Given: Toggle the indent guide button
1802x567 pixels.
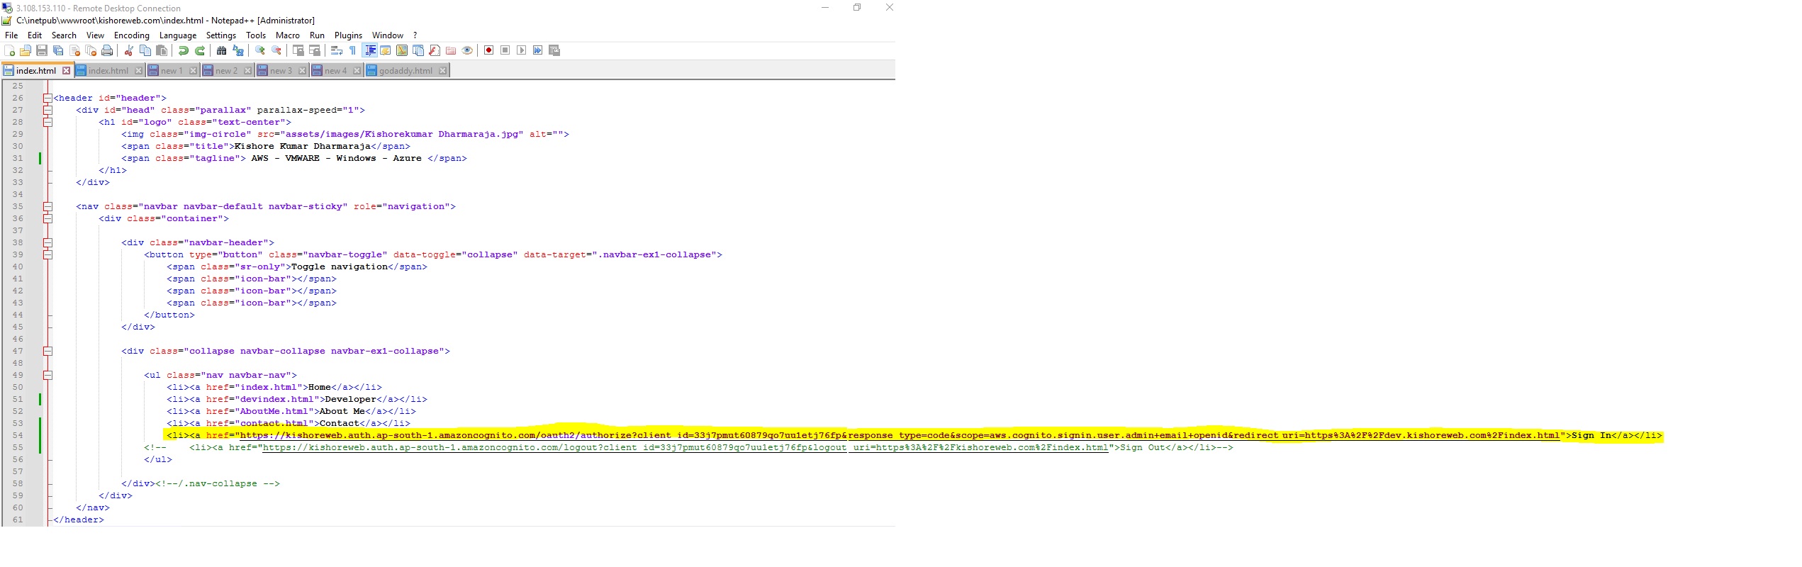Looking at the screenshot, I should [369, 50].
